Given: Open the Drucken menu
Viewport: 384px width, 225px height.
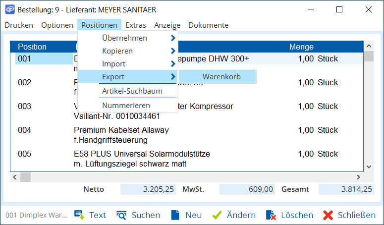Looking at the screenshot, I should click(x=19, y=25).
